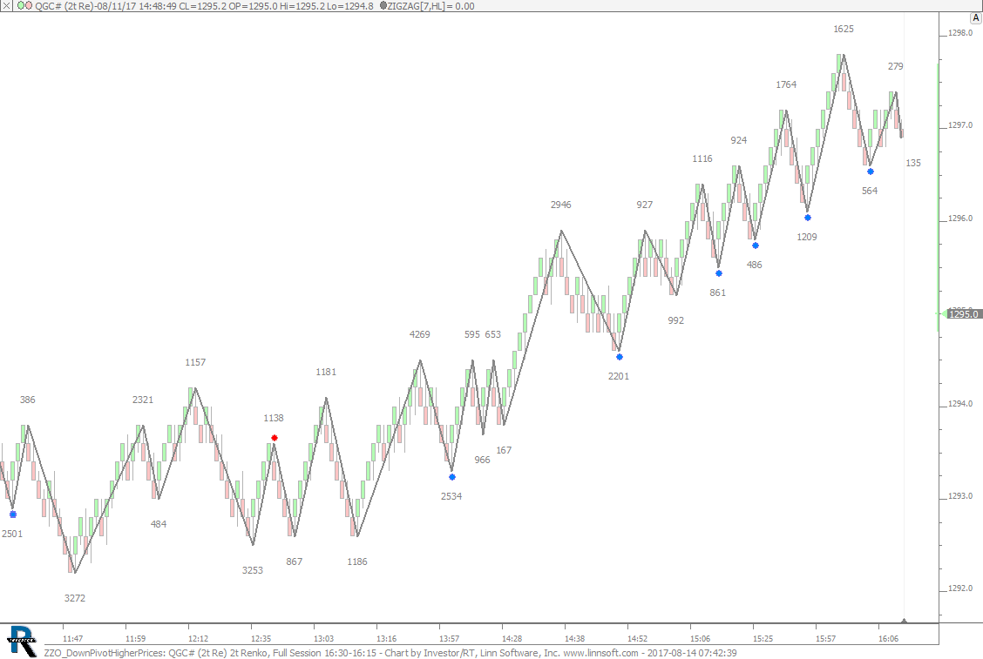This screenshot has width=983, height=659.
Task: Click the 11:47 time axis label
Action: point(72,638)
